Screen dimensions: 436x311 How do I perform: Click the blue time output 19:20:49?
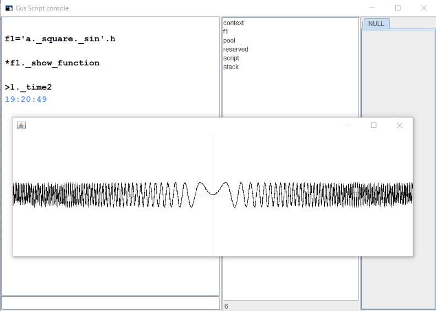coord(26,99)
